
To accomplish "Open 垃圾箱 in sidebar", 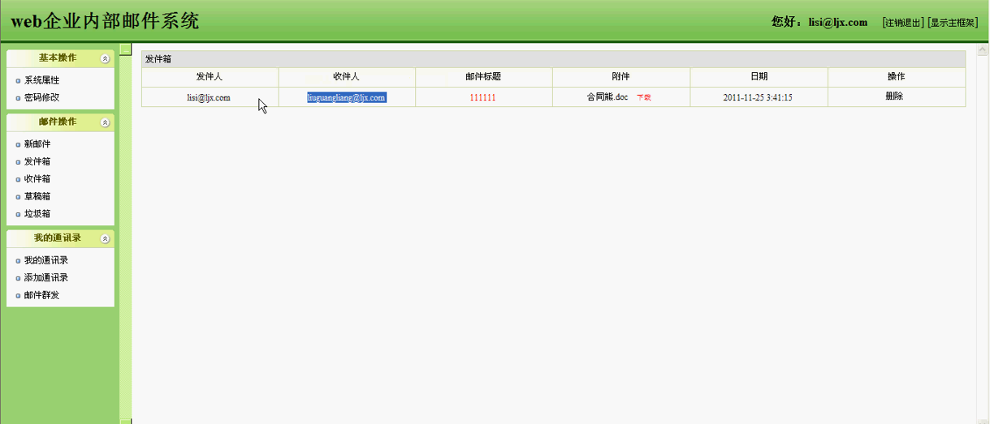I will [37, 214].
